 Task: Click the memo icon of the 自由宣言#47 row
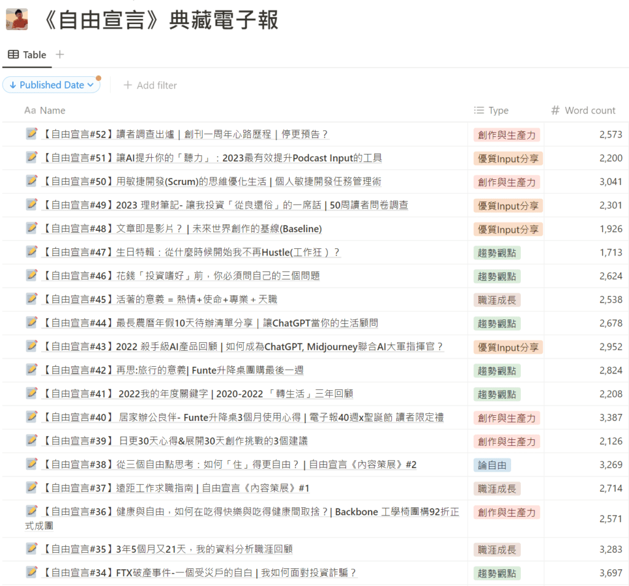point(32,252)
